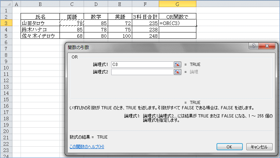Select column B header
280x158 pixels.
click(x=40, y=4)
